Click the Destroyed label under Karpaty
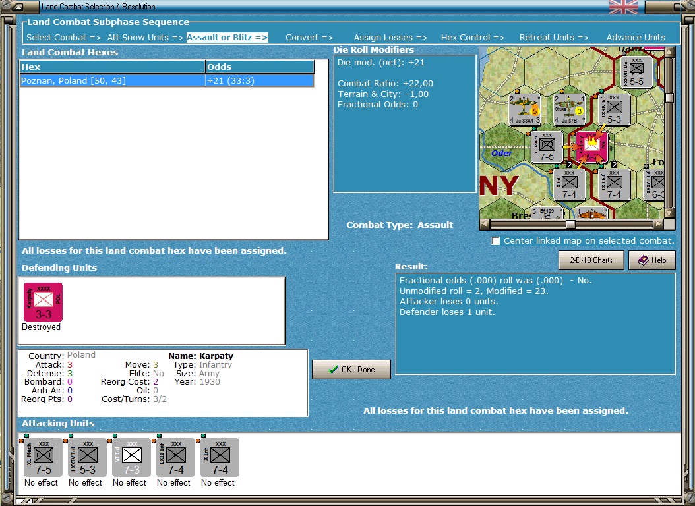 42,327
